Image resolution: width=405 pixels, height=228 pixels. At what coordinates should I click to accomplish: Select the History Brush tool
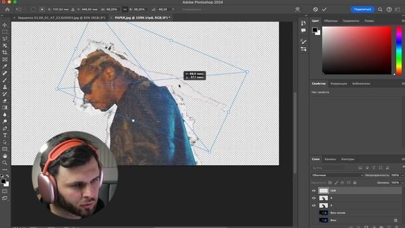coord(4,94)
